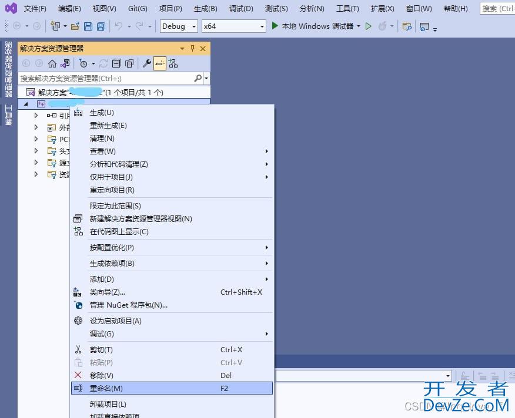Open 管理 NuGet 程序包(N)...
The image size is (515, 418).
172,305
